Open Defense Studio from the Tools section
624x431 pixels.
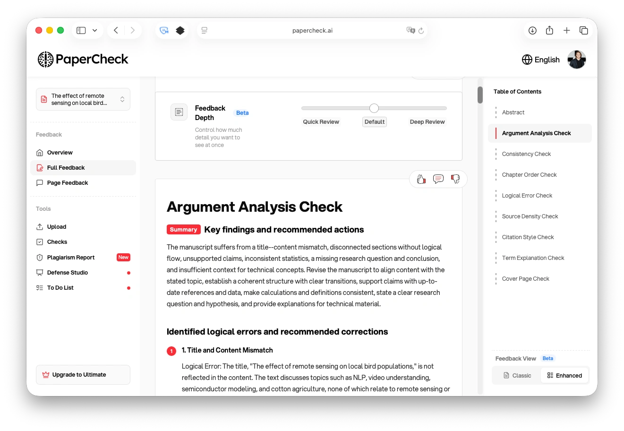[x=67, y=272]
